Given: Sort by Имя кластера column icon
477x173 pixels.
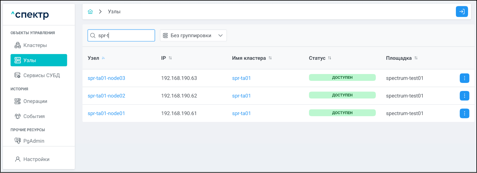Looking at the screenshot, I should tap(270, 58).
